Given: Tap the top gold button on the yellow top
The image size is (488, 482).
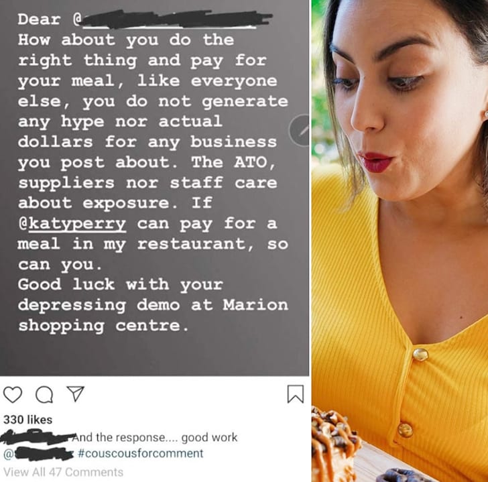Looking at the screenshot, I should (x=420, y=355).
